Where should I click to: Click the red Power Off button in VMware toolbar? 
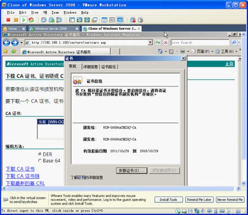coord(8,20)
